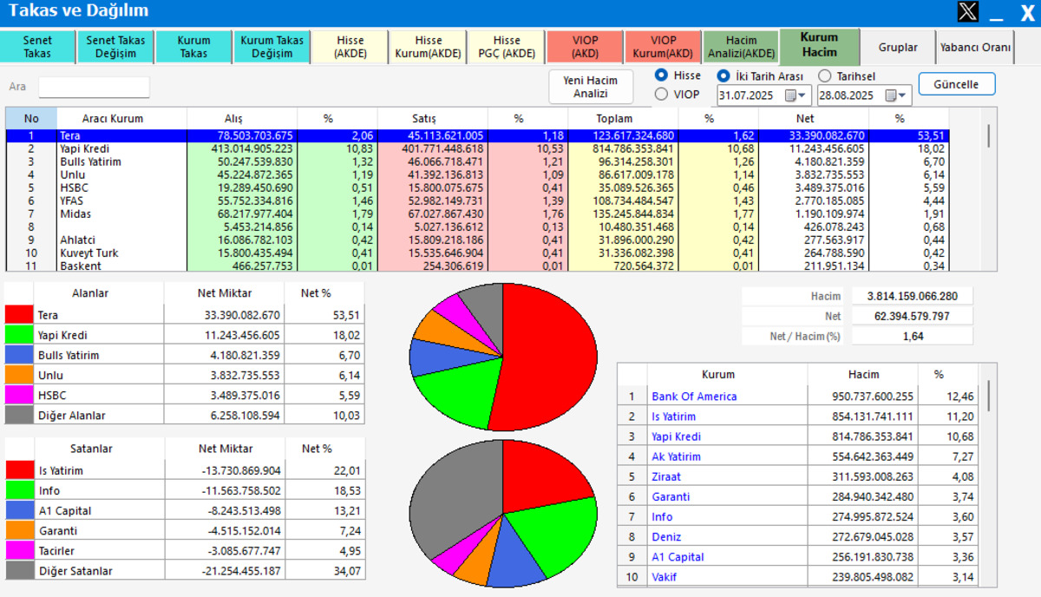Open the start date calendar dropdown
1041x597 pixels.
[802, 95]
